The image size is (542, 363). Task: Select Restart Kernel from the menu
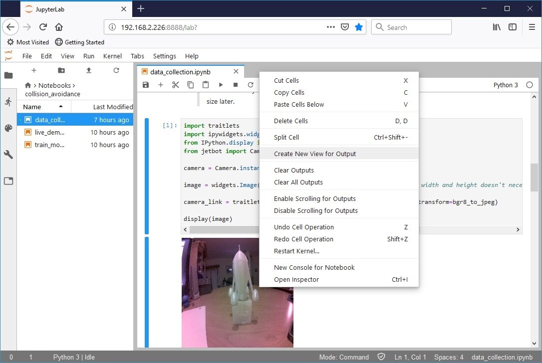click(x=296, y=251)
